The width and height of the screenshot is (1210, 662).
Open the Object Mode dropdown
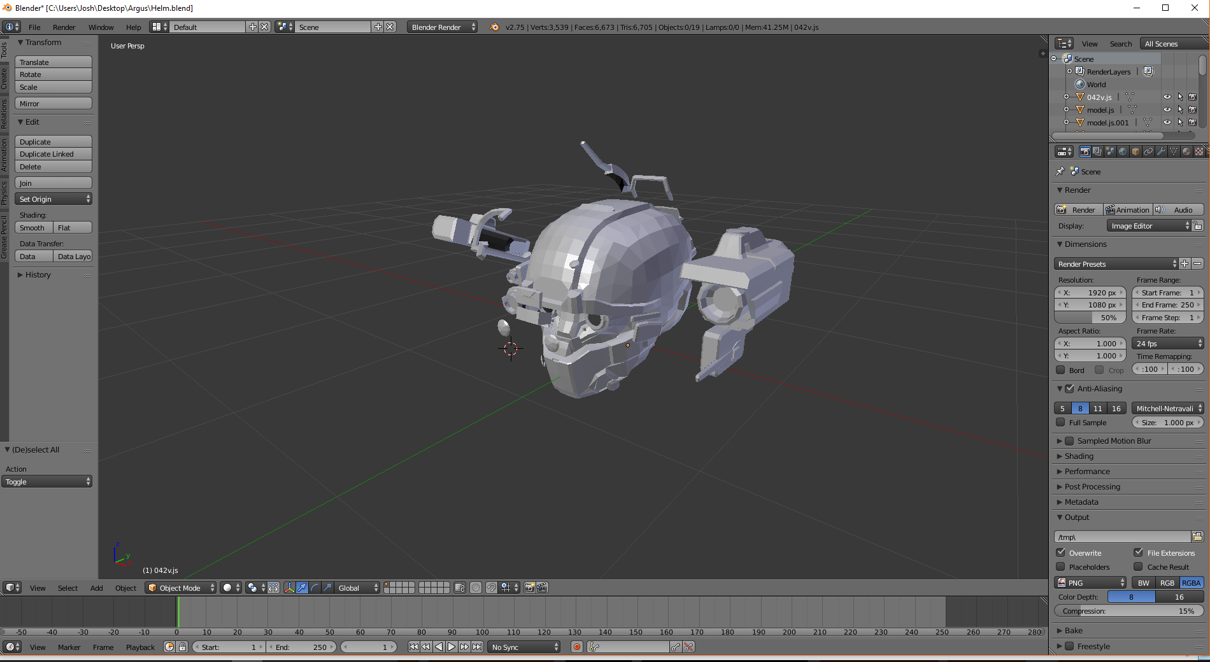pyautogui.click(x=180, y=588)
